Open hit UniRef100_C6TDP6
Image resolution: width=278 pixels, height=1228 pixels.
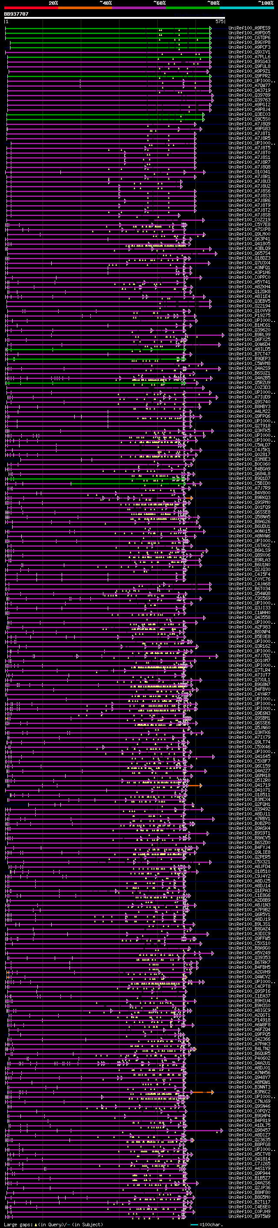(x=249, y=37)
